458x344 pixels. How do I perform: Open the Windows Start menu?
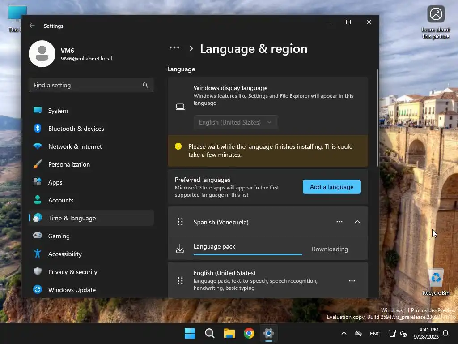190,333
